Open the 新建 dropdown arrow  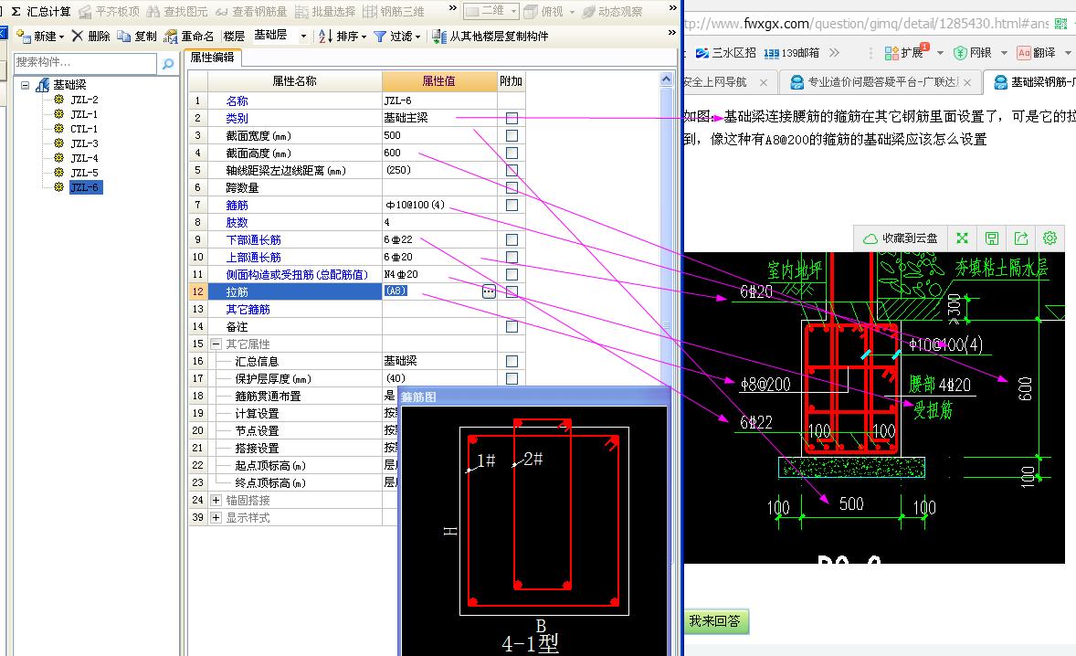[x=61, y=37]
